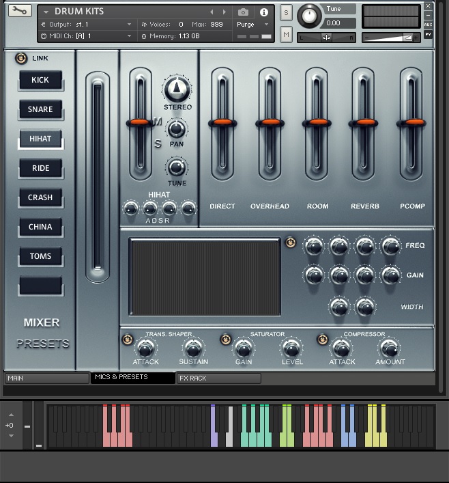Open the MIDI Ch dropdown
The height and width of the screenshot is (483, 449).
[x=129, y=36]
